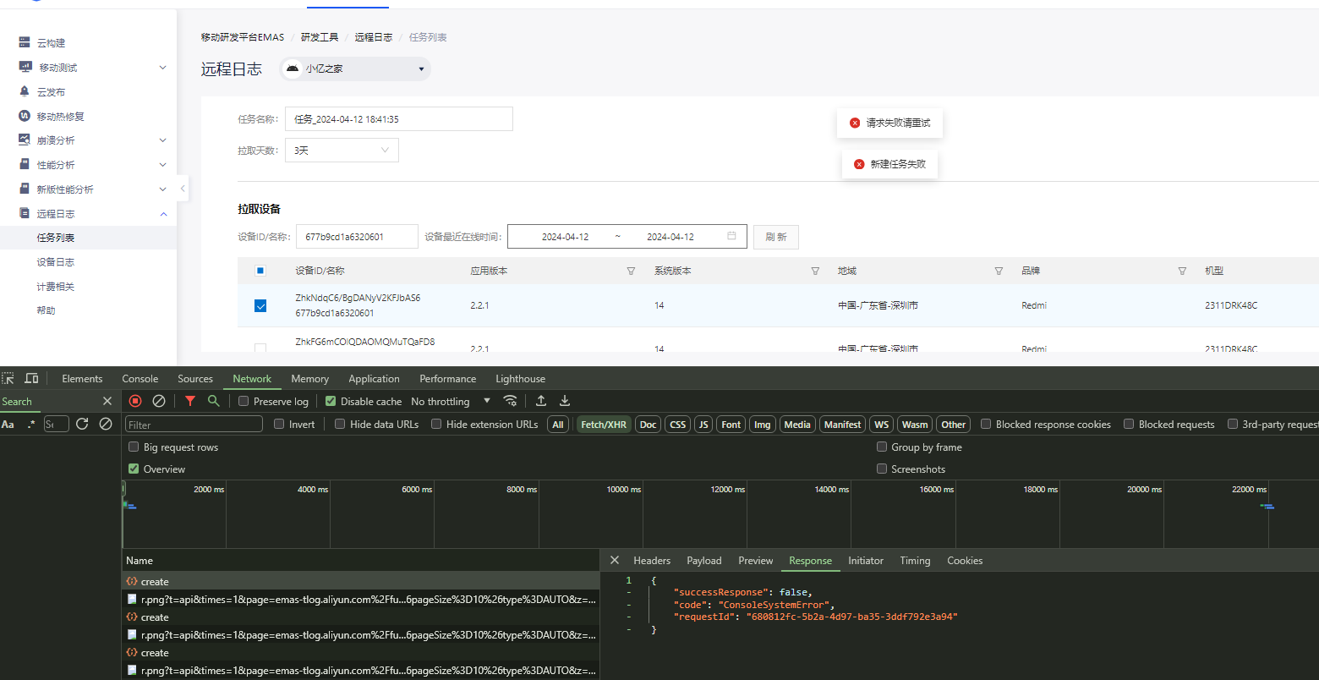Open the Payload tab
This screenshot has width=1319, height=680.
pyautogui.click(x=704, y=561)
